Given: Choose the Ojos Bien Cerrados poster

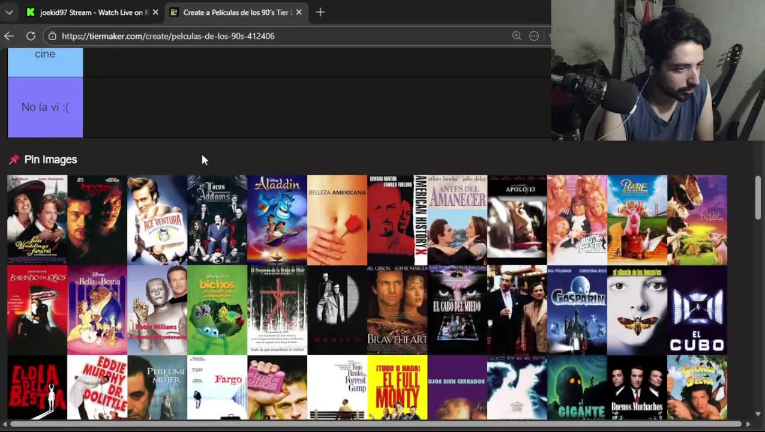Looking at the screenshot, I should (x=457, y=388).
